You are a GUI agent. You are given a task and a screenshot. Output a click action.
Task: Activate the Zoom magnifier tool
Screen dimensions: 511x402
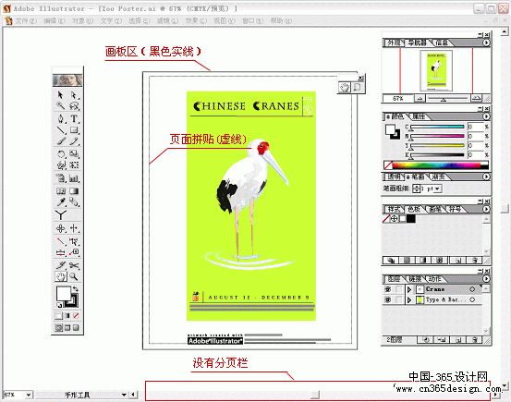(74, 276)
